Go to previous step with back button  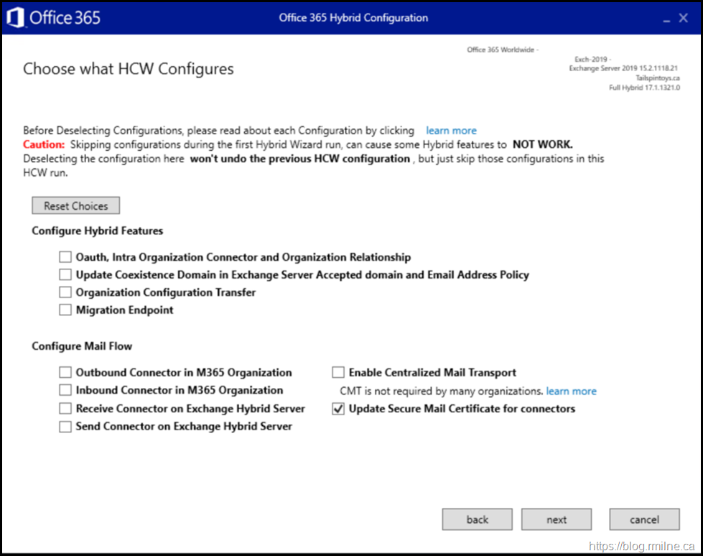tap(477, 519)
